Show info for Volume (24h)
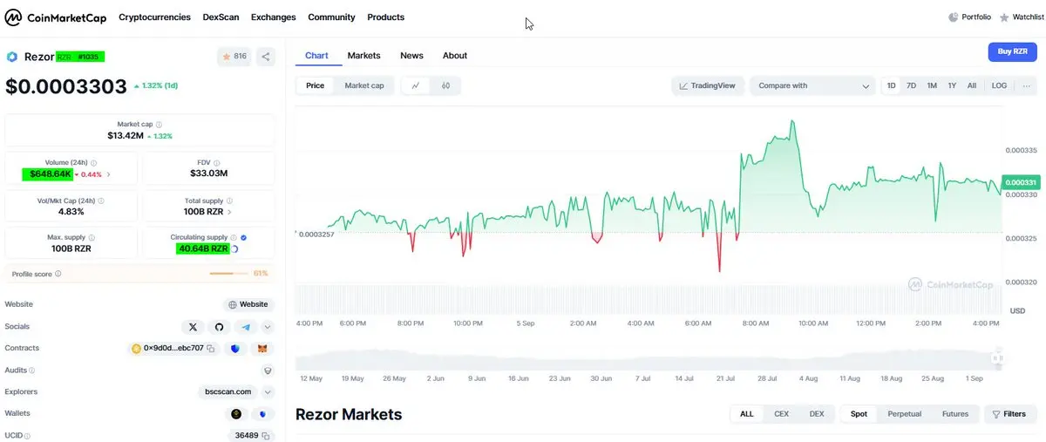Image resolution: width=1046 pixels, height=442 pixels. click(93, 163)
